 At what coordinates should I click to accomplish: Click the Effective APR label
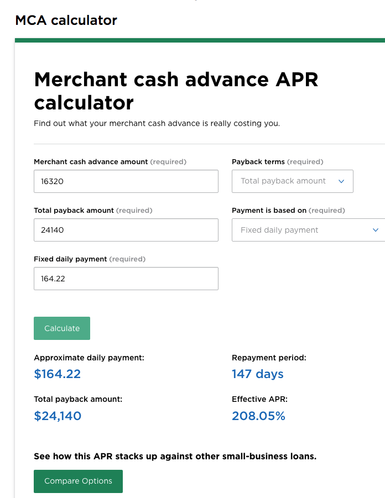point(259,399)
